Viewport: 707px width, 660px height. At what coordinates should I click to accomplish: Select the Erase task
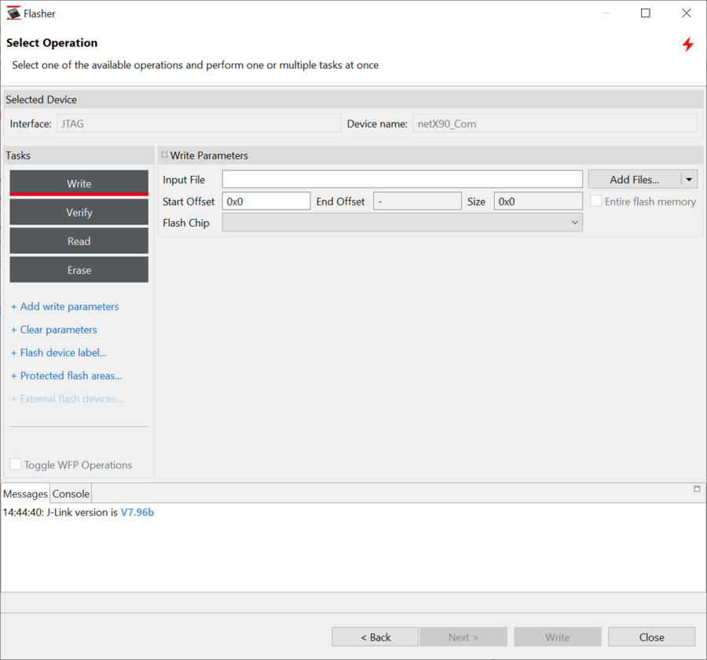click(x=79, y=270)
